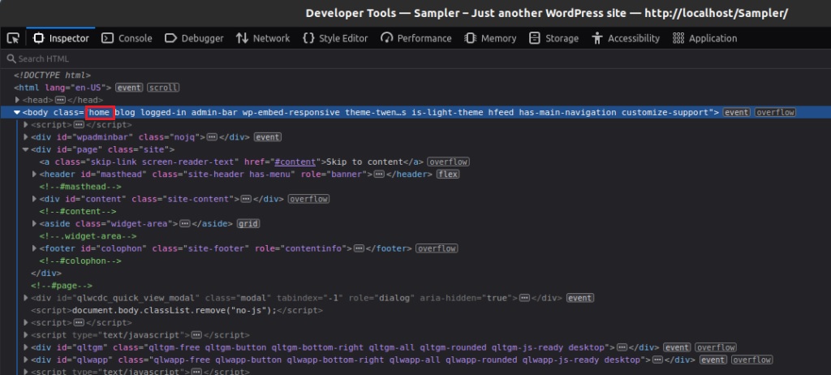Open the Style Editor tab

[x=335, y=38]
